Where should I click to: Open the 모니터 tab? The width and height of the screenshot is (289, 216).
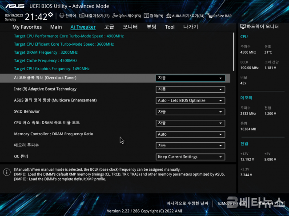(x=130, y=27)
